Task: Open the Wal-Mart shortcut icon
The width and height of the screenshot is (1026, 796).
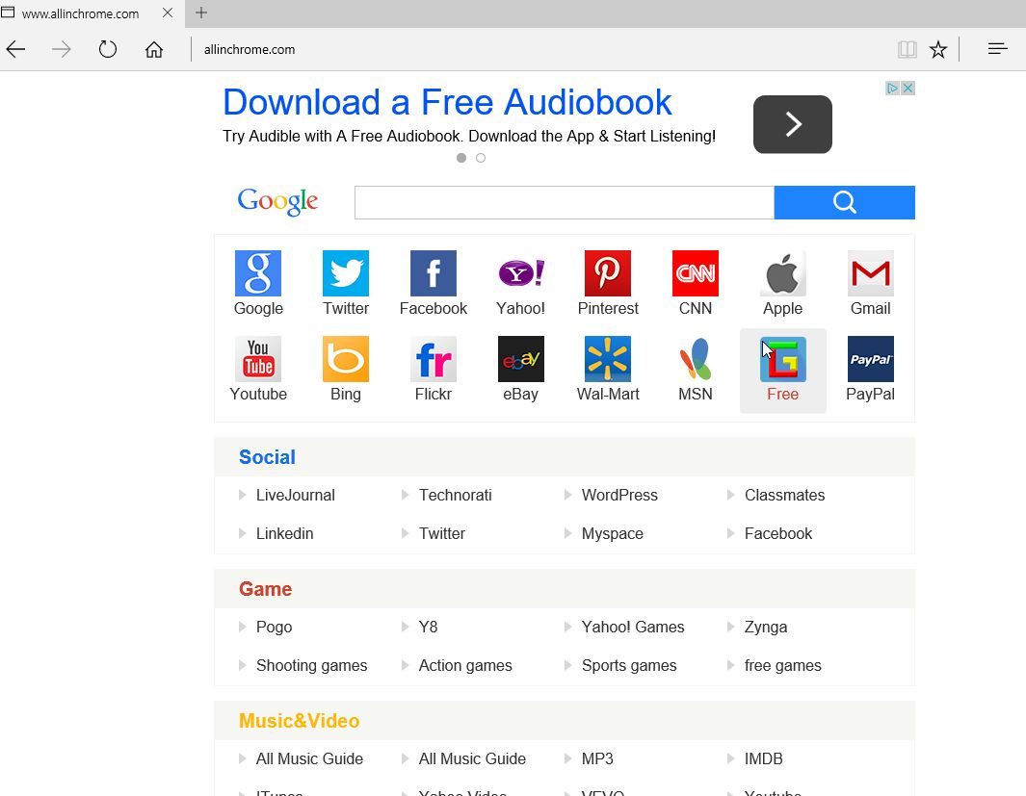Action: [607, 358]
